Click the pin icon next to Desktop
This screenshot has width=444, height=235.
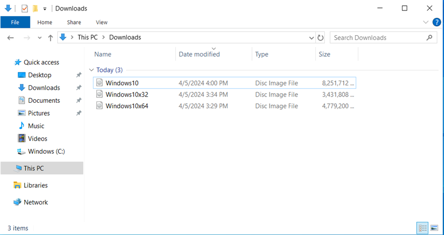point(79,75)
